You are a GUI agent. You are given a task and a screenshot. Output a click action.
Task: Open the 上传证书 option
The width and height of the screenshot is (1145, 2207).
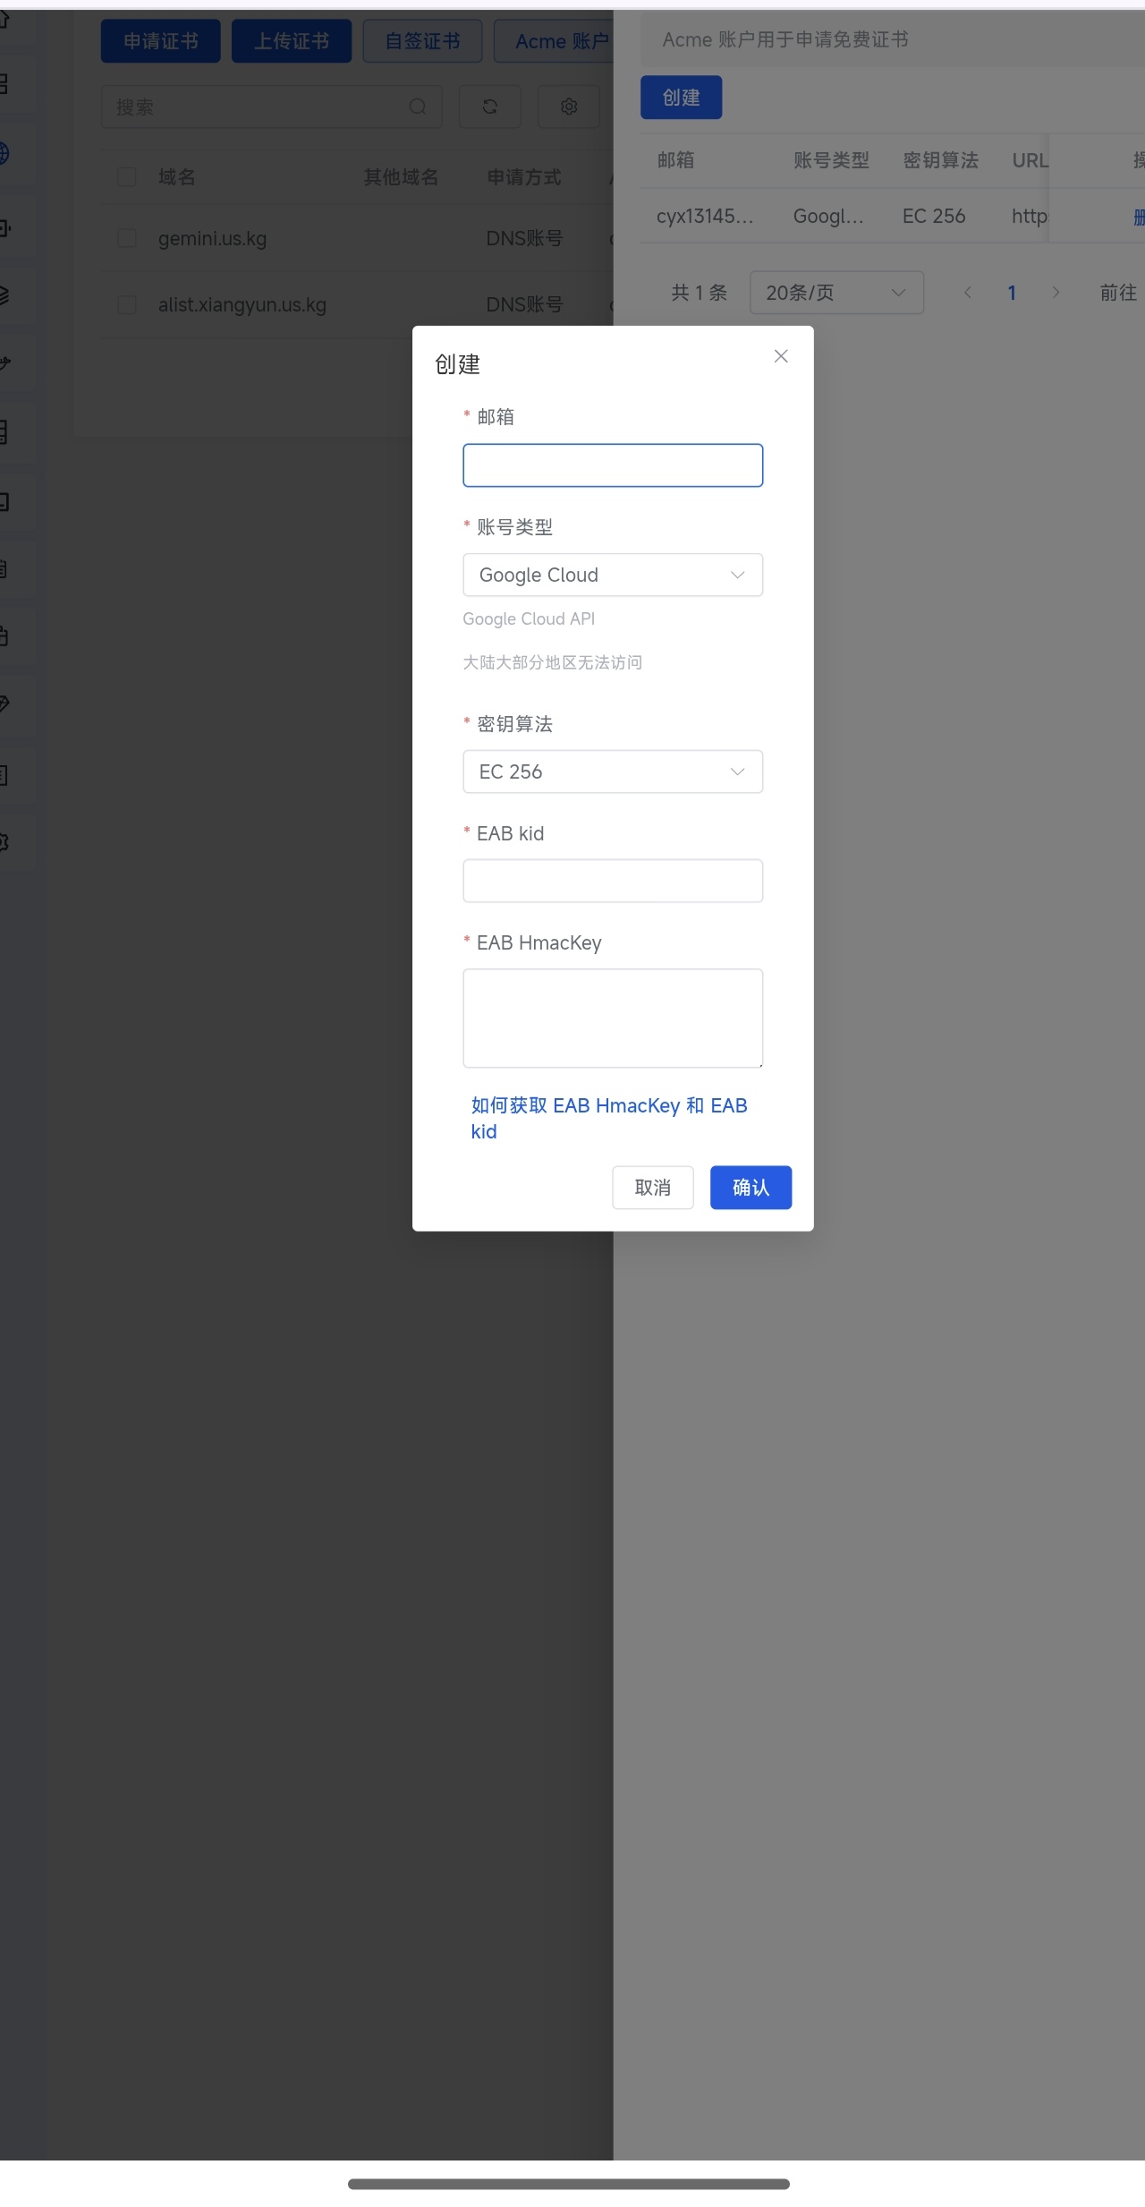point(291,41)
